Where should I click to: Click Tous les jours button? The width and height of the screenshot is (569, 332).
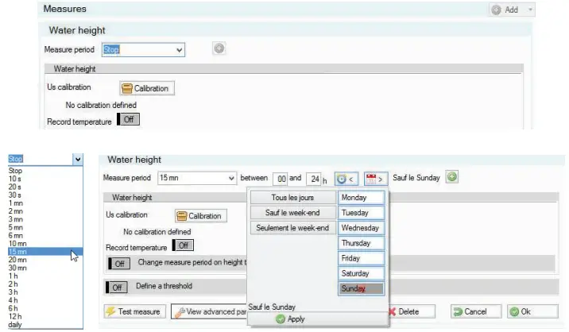pyautogui.click(x=292, y=198)
